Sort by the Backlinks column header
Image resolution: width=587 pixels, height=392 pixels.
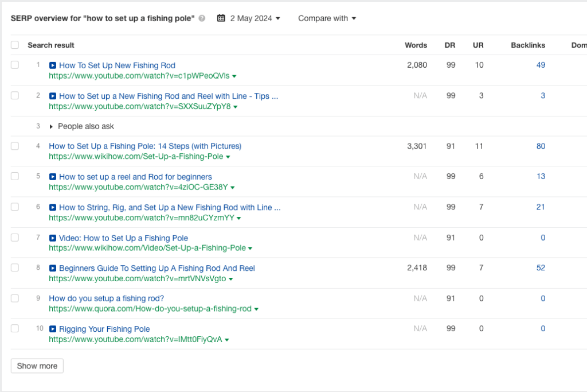click(x=527, y=45)
